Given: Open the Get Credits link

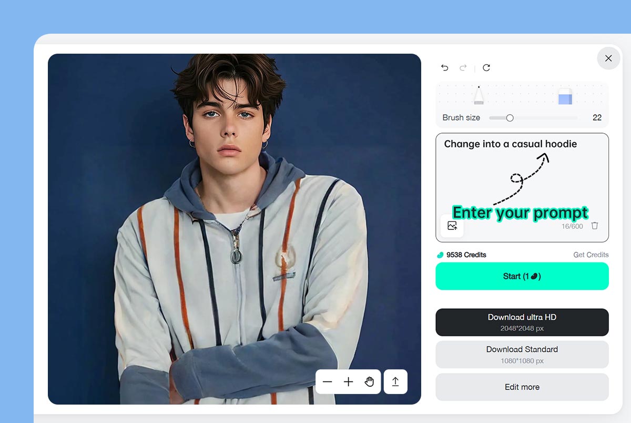Looking at the screenshot, I should (x=591, y=255).
